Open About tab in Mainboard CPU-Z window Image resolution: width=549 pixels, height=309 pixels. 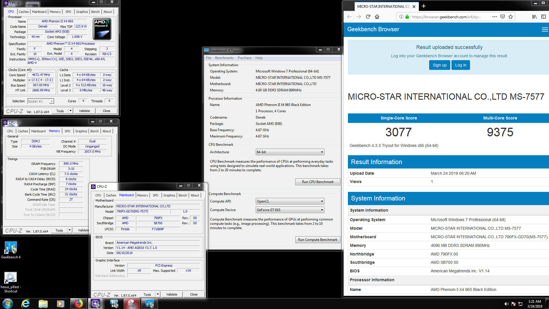(x=195, y=195)
